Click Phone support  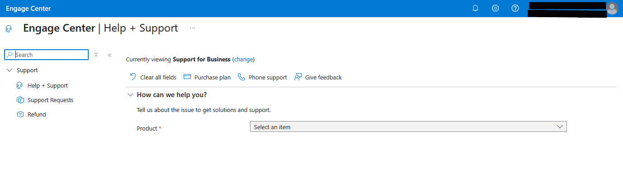point(263,77)
